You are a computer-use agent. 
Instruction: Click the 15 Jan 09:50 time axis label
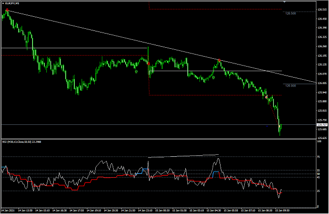click(x=282, y=210)
